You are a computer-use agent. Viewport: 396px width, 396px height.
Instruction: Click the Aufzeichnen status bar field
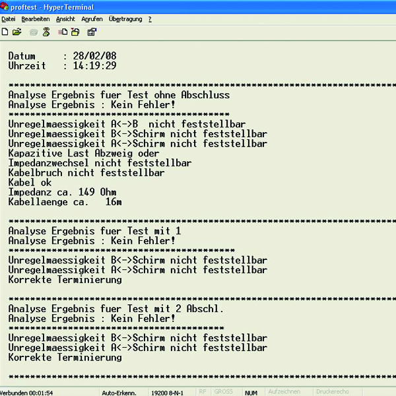pyautogui.click(x=284, y=392)
